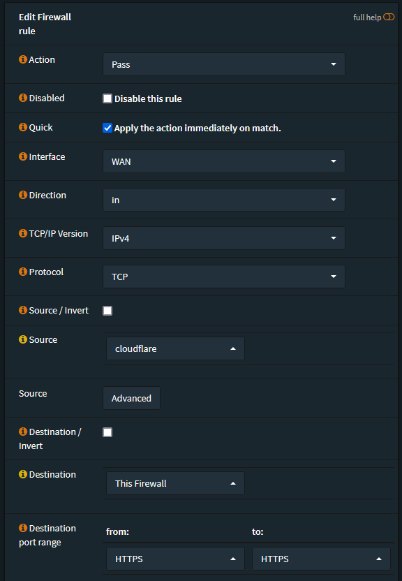Click the Interface info icon
Viewport: 402px width, 581px height.
click(x=23, y=156)
